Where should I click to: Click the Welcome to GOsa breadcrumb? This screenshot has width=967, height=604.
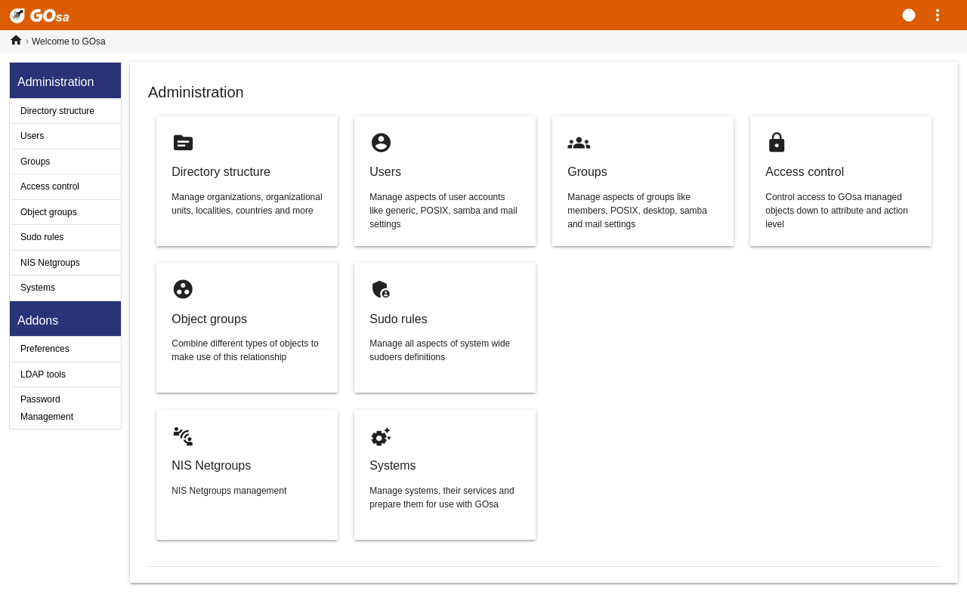pos(69,42)
